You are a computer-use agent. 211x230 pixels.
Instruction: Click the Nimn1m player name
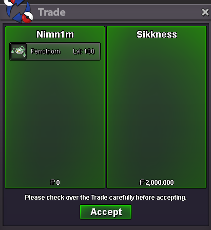click(x=55, y=34)
